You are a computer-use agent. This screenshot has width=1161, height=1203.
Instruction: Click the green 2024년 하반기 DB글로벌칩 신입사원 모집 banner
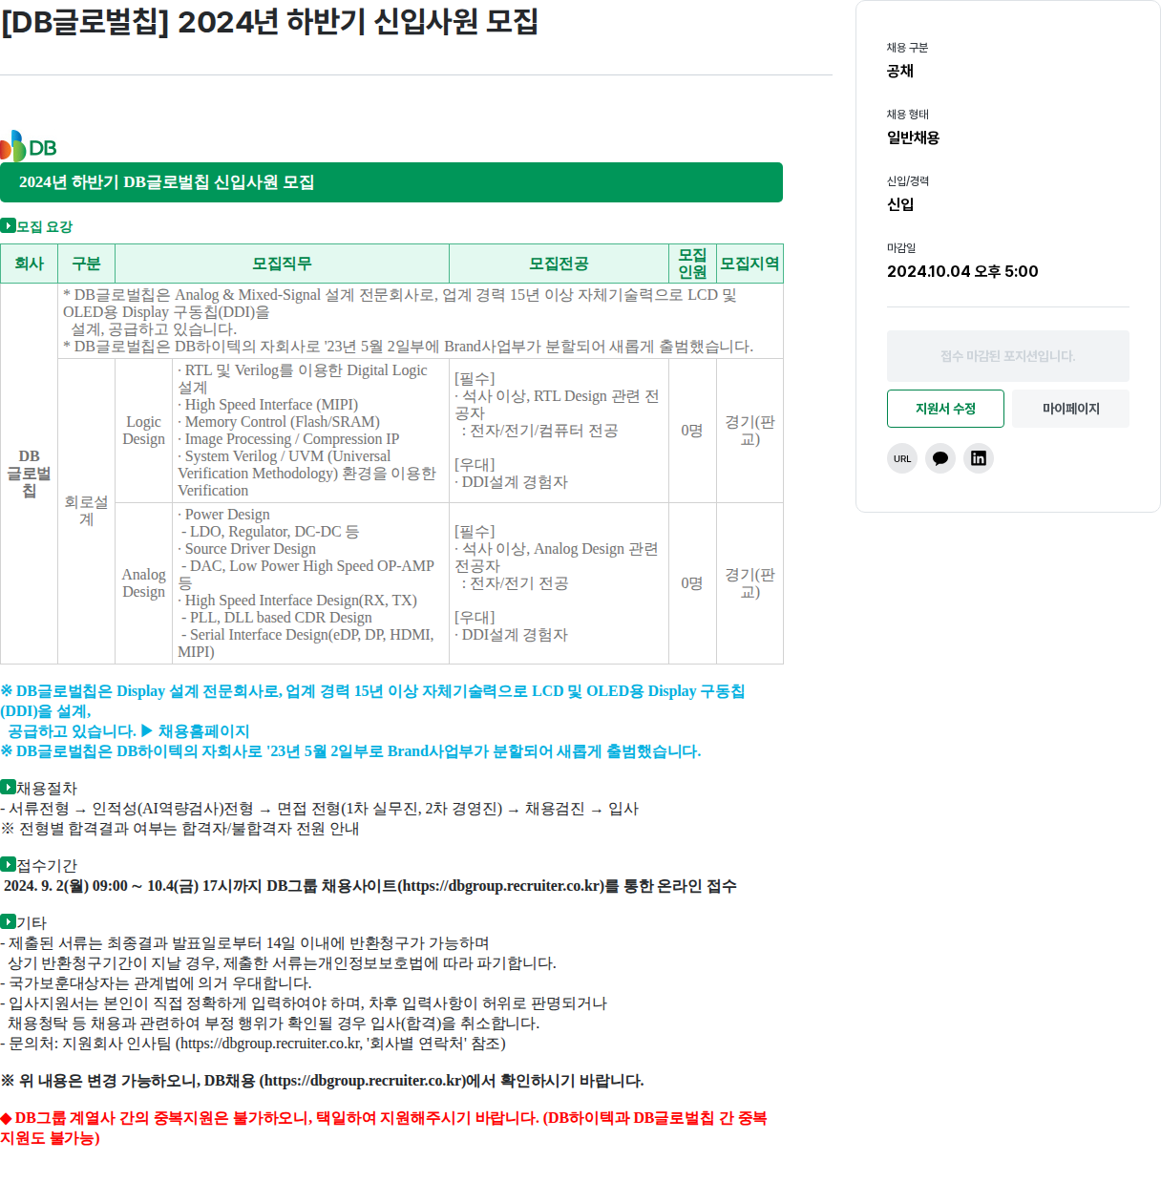pos(391,182)
